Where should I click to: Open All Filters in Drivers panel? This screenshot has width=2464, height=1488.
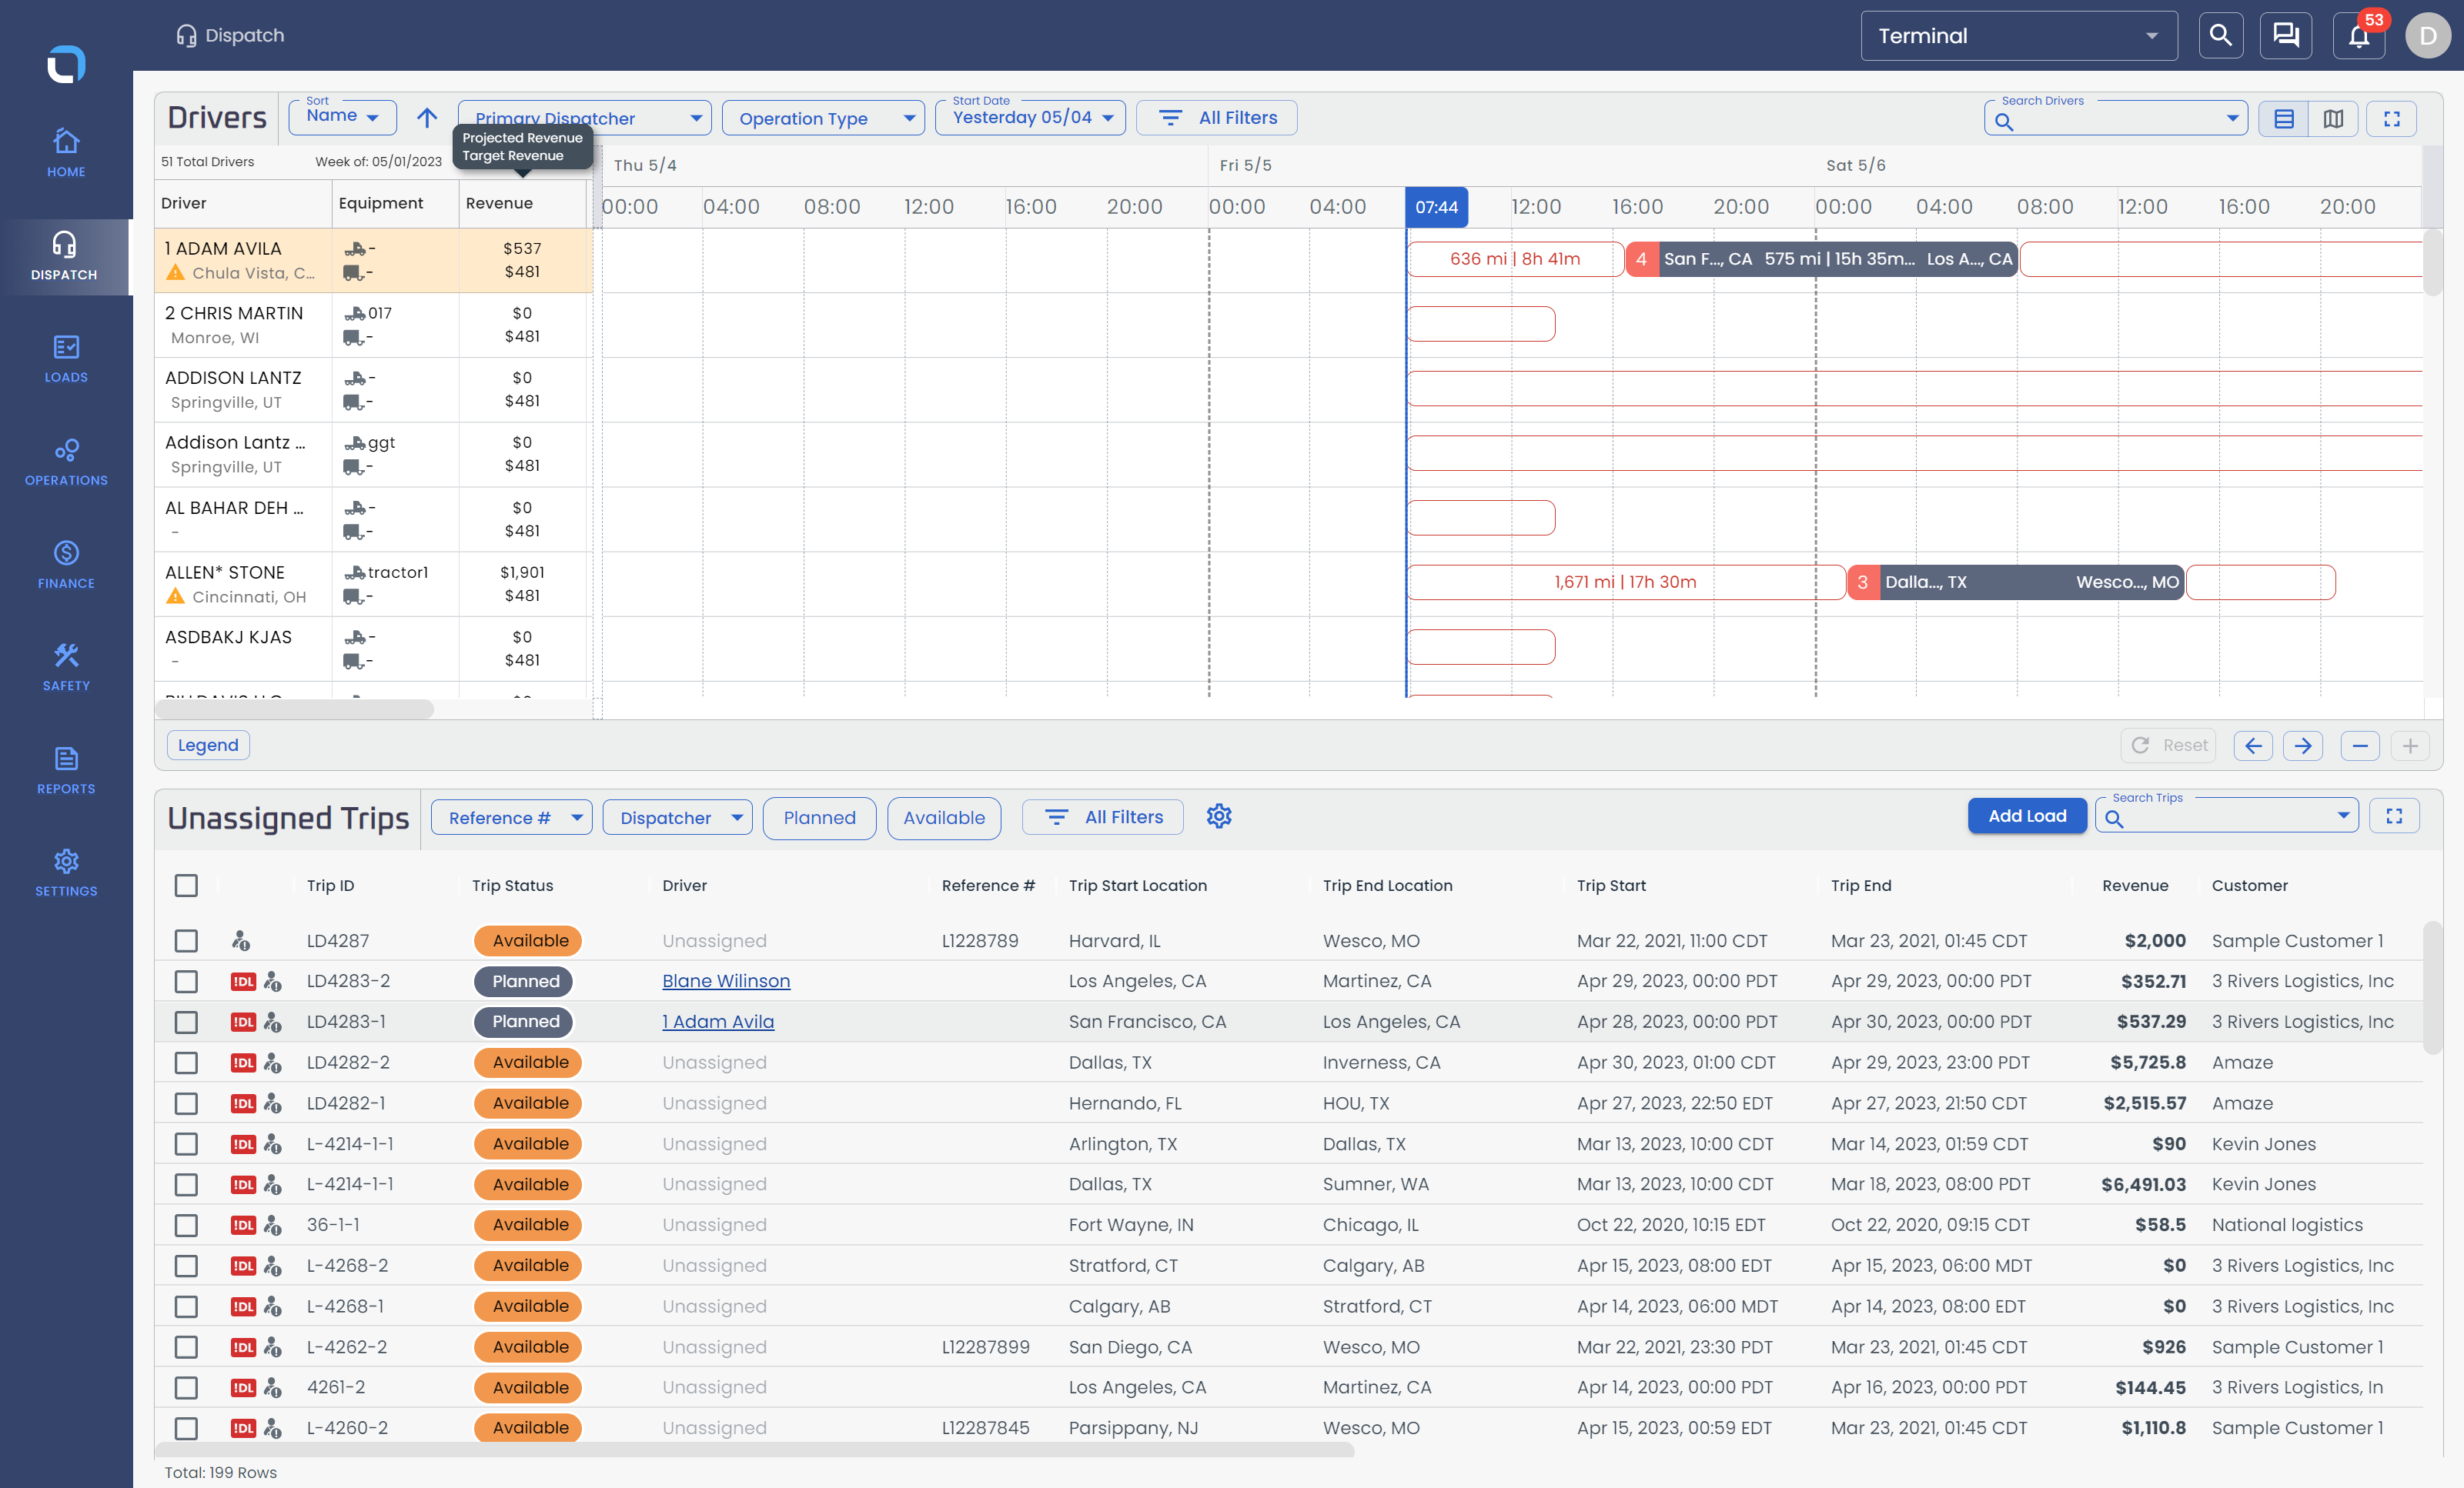[x=1217, y=118]
